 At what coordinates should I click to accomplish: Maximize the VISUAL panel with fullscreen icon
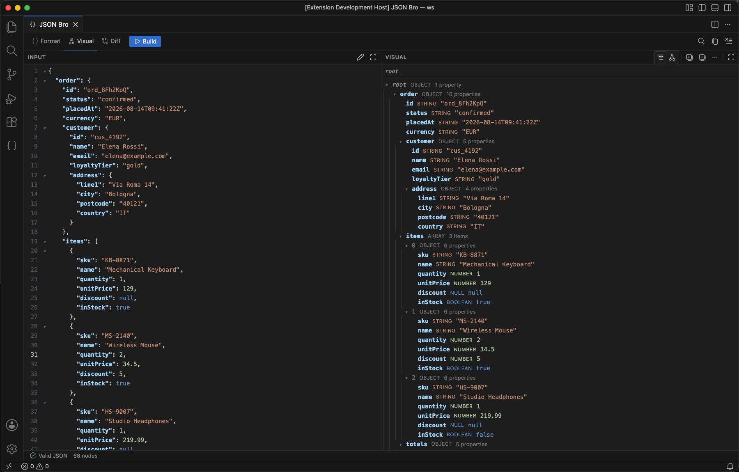pos(731,57)
